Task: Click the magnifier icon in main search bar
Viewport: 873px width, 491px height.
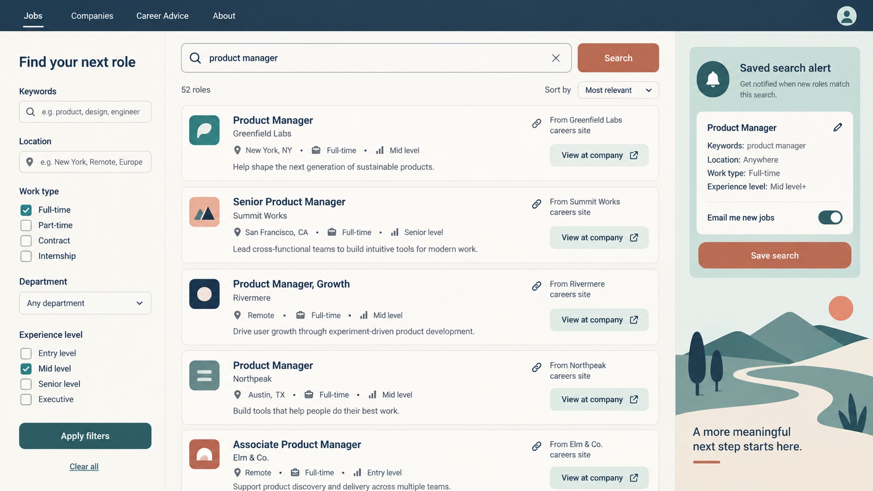Action: coord(195,58)
